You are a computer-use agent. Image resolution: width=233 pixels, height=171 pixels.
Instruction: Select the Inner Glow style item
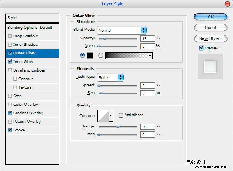(32, 61)
